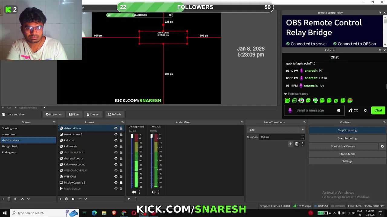Screen dimensions: 387x217
Task: Move selected scene down
Action: pyautogui.click(x=28, y=199)
